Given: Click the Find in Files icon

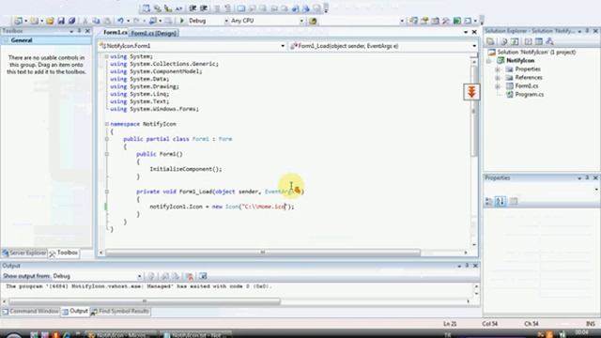Looking at the screenshot, I should click(x=313, y=21).
